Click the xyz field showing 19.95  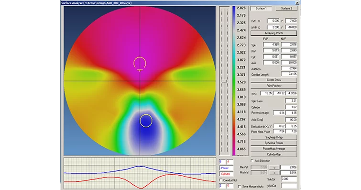tap(266, 93)
